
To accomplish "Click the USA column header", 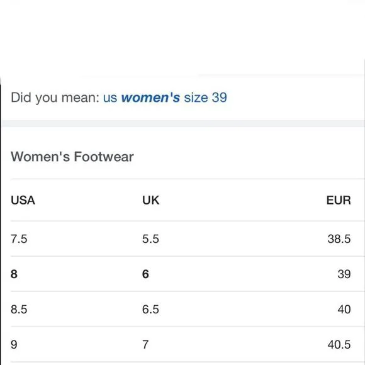I will click(23, 200).
